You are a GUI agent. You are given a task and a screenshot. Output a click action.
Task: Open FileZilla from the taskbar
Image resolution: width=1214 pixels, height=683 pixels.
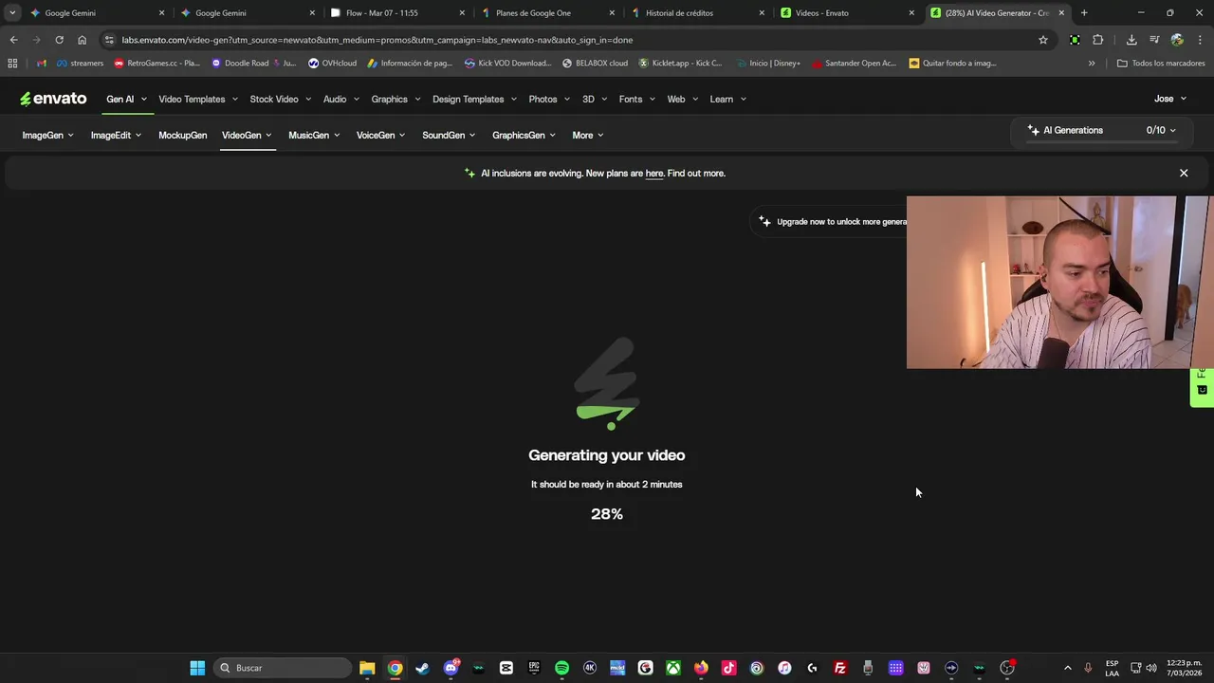point(839,668)
